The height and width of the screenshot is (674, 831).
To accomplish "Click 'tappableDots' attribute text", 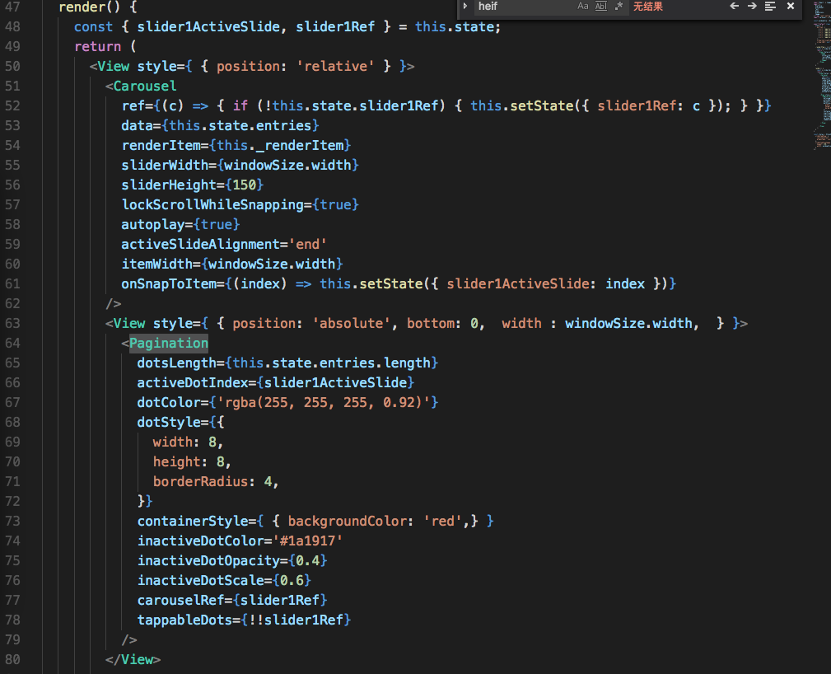I will click(x=184, y=620).
